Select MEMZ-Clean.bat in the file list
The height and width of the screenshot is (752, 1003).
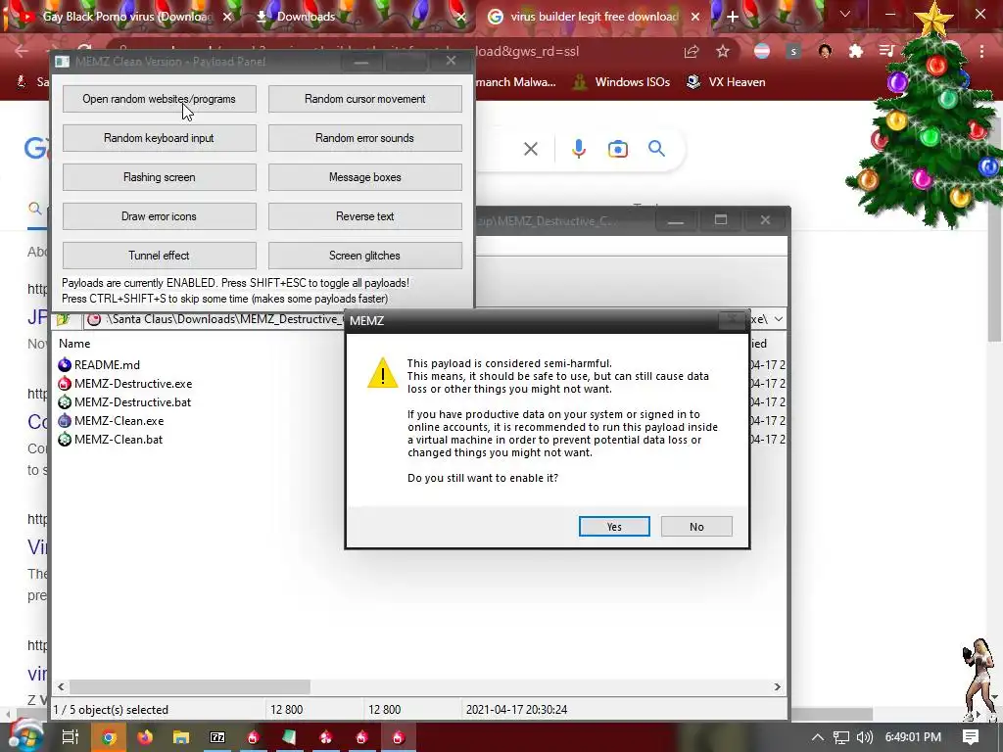coord(119,440)
